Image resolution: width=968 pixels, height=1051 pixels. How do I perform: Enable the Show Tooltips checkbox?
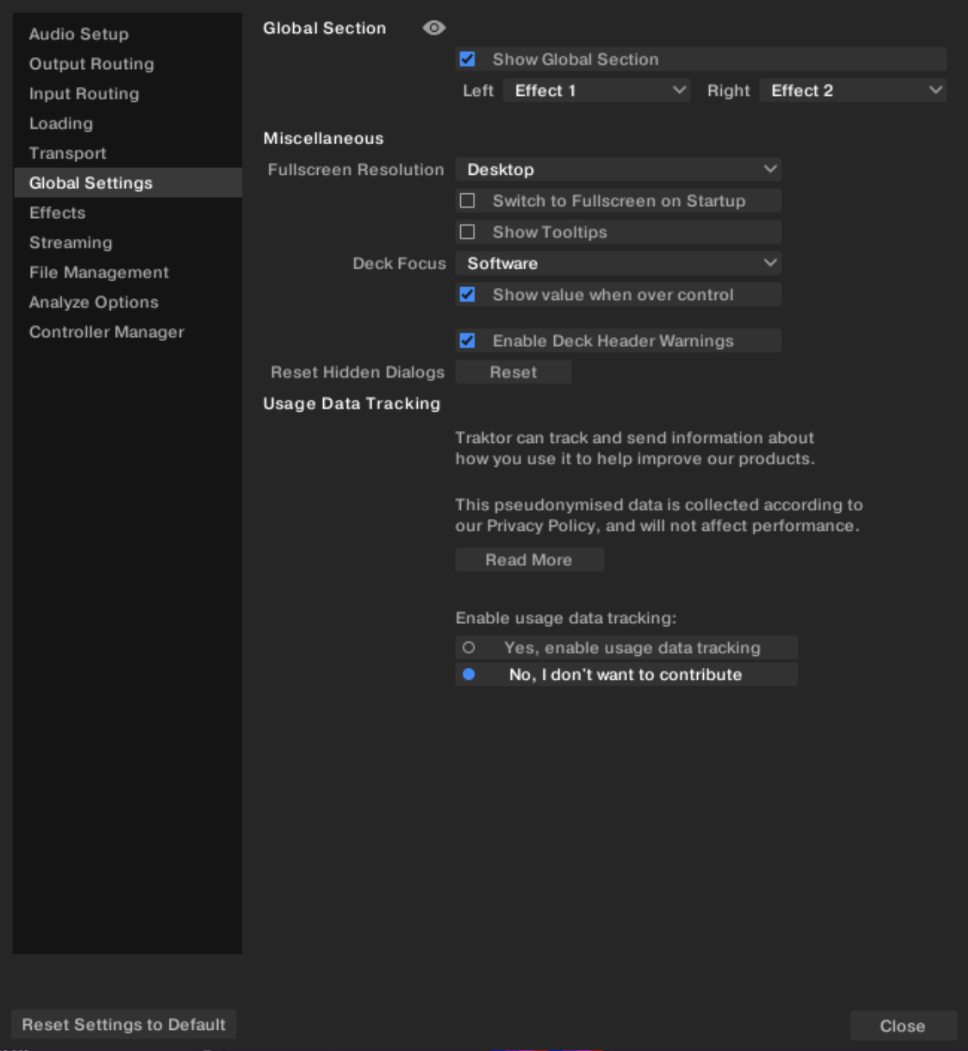point(467,232)
